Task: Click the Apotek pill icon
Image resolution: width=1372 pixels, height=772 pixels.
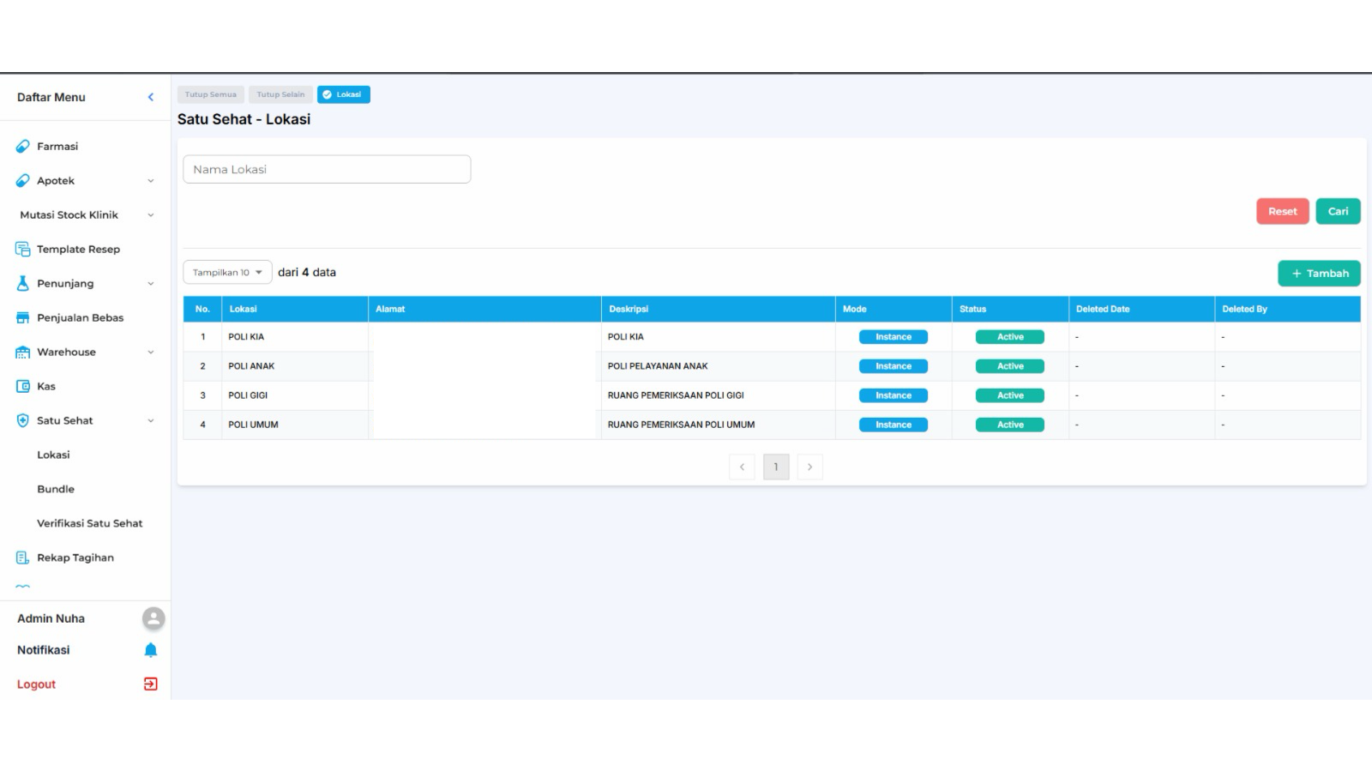Action: 23,181
